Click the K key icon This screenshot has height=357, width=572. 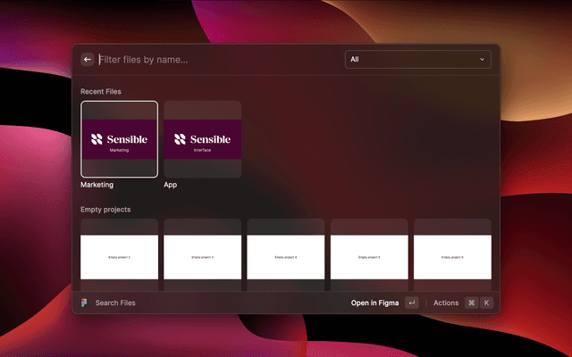[487, 303]
